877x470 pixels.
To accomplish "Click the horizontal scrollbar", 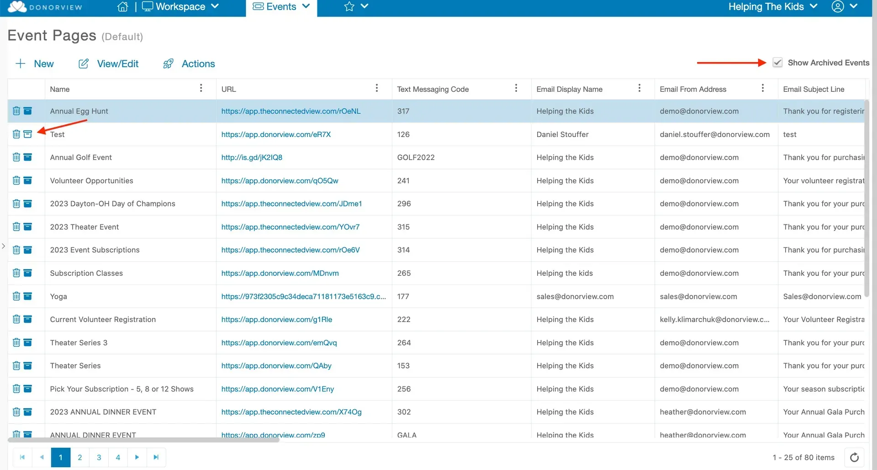I will (x=143, y=440).
